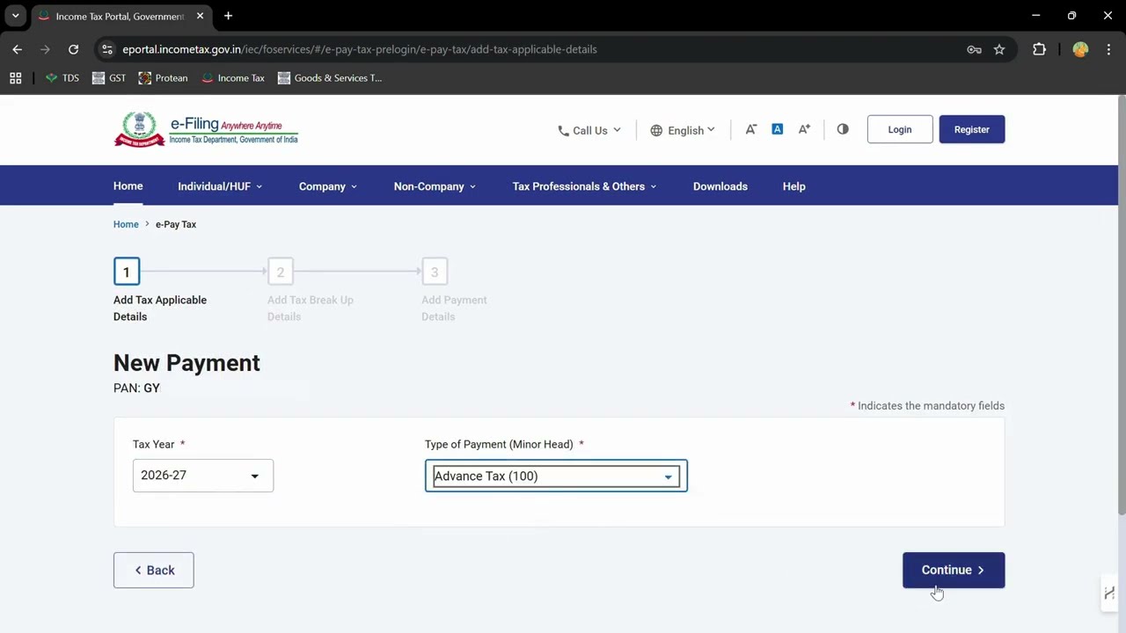
Task: Click the Home breadcrumb link
Action: pos(126,224)
